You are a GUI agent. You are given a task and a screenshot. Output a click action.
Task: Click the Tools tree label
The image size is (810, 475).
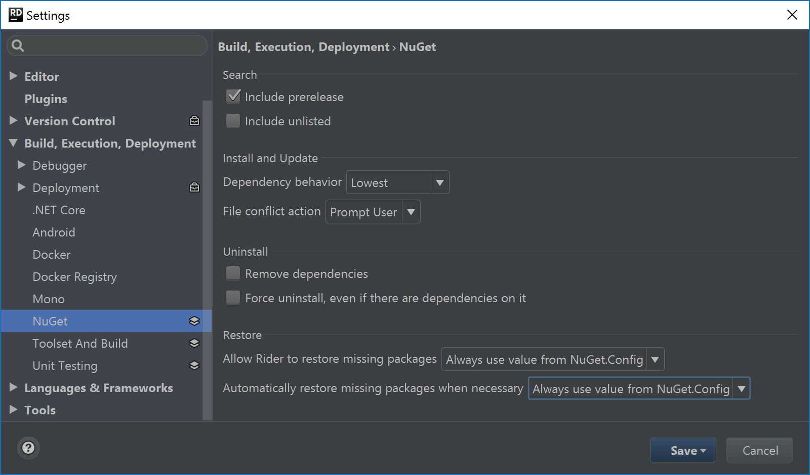pos(40,410)
